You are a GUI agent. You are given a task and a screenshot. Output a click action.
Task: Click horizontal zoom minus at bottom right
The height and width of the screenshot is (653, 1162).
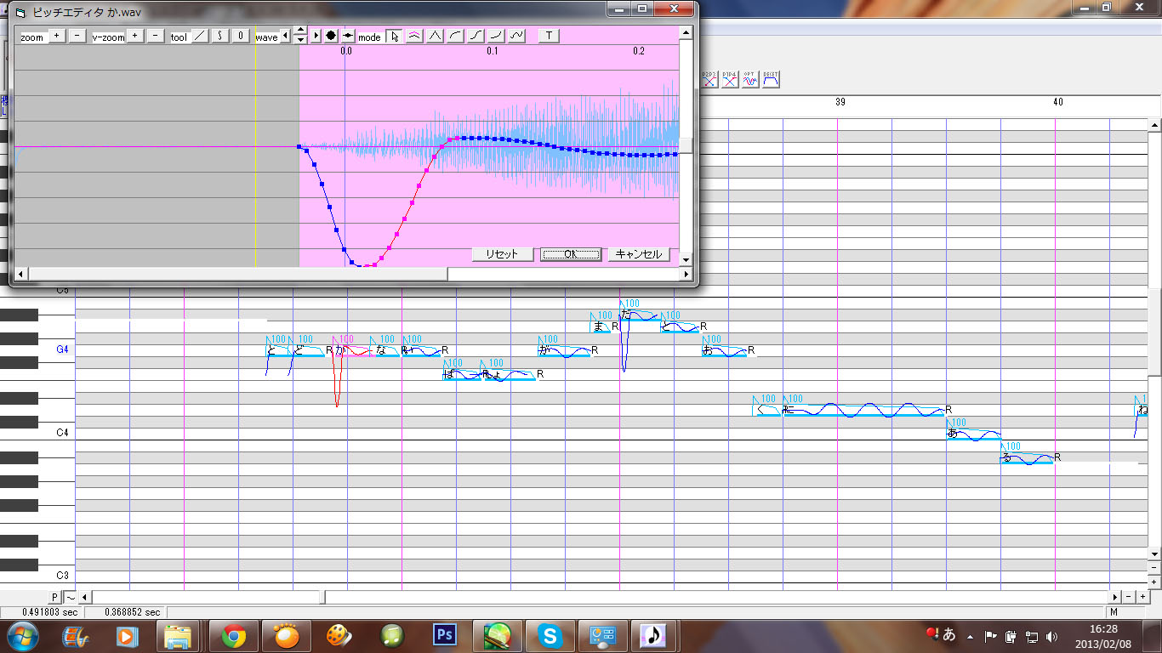(1128, 597)
